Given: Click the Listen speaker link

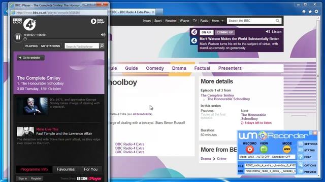Looking at the screenshot, I should pos(273,31).
